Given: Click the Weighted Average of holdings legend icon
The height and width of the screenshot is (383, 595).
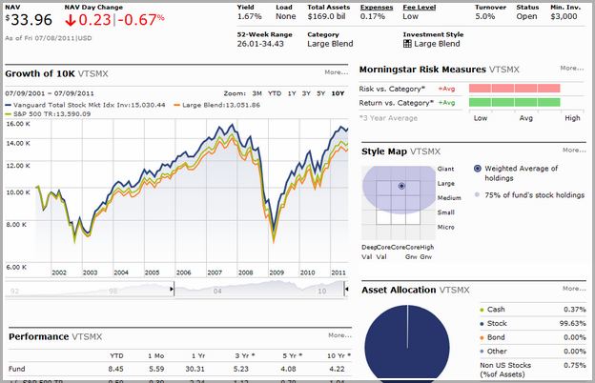Looking at the screenshot, I should [x=478, y=169].
